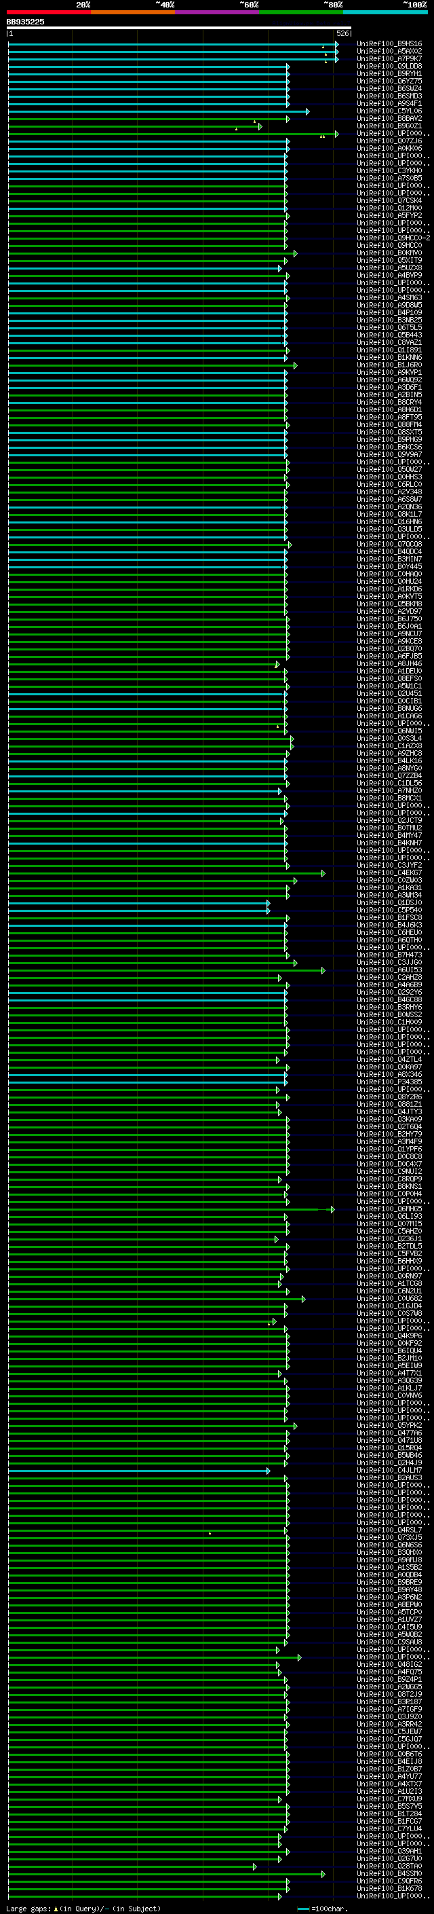Click hit label UniRef100_B9PHG9
Screen dimensions: 434x1914
[389, 440]
